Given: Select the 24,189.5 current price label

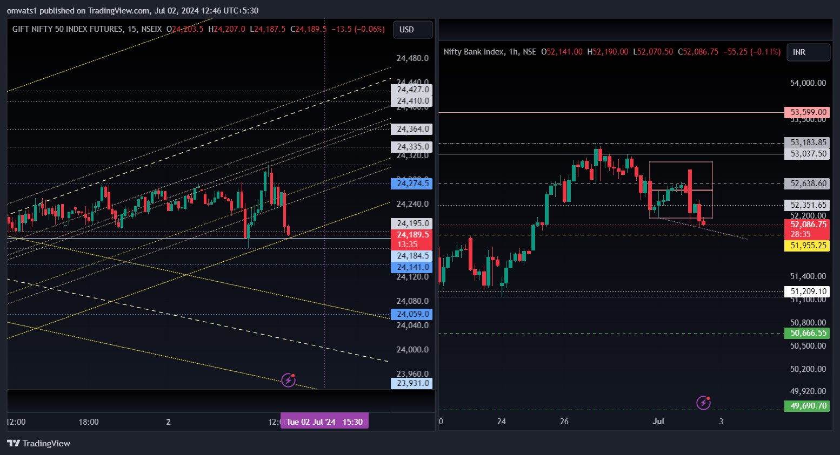Looking at the screenshot, I should click(x=413, y=235).
